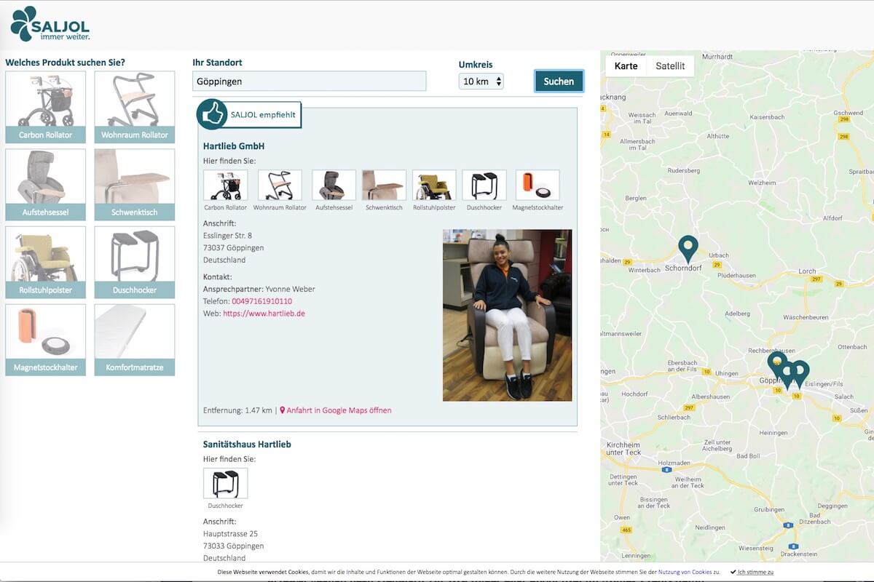
Task: Select Wohnraum Rollator product filter tile
Action: pos(135,107)
